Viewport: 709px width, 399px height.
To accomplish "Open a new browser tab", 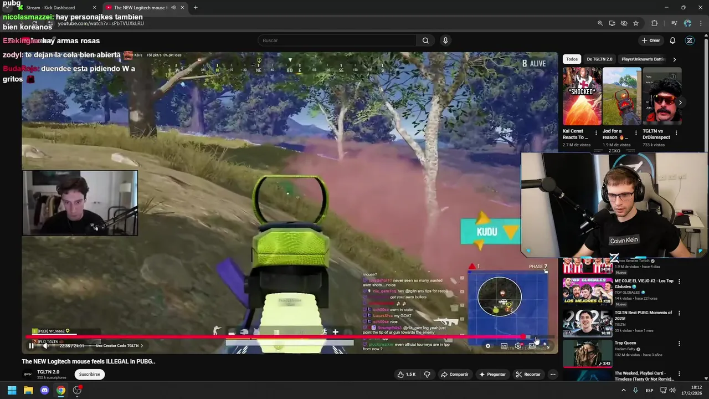I will [x=196, y=8].
